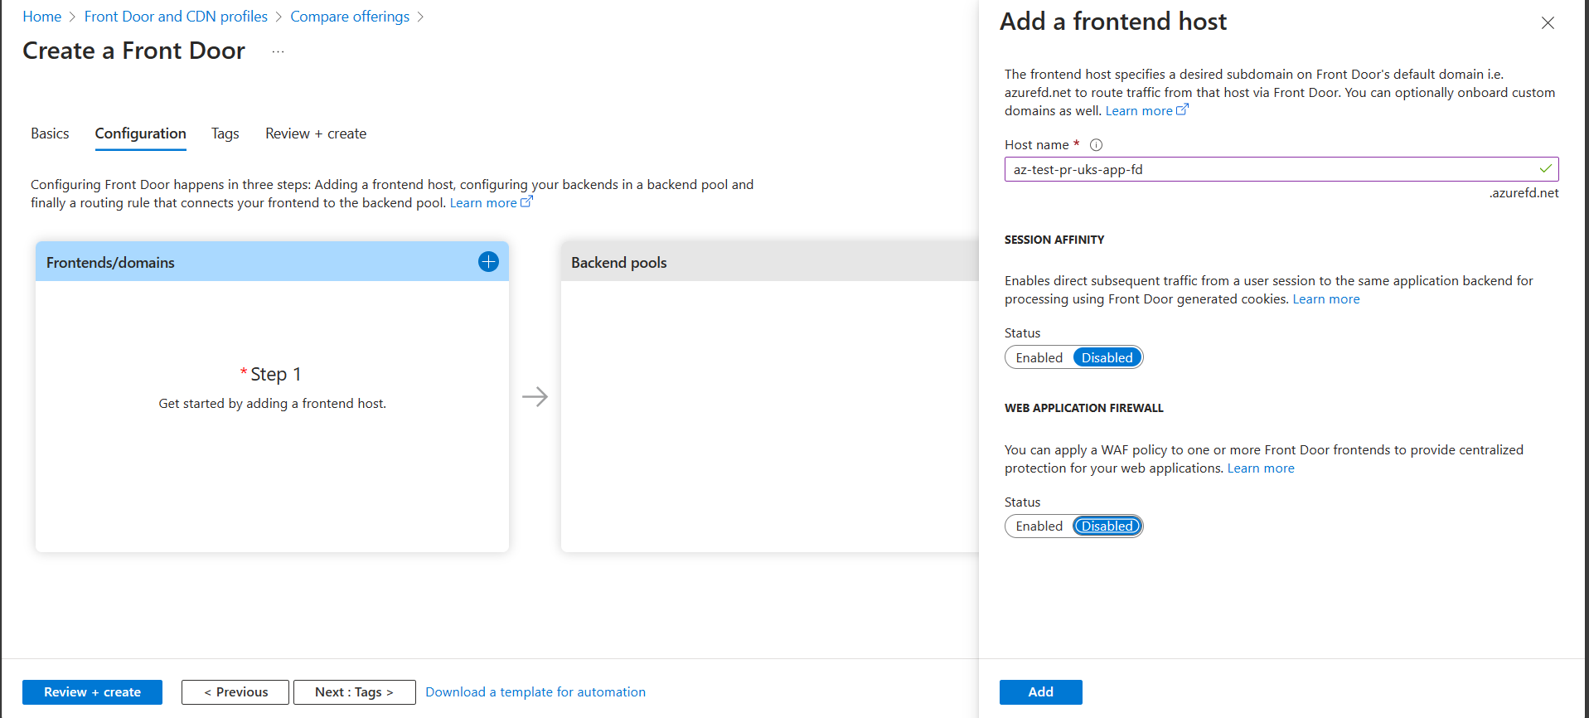The width and height of the screenshot is (1589, 718).
Task: Close the Add a frontend host panel
Action: 1548,23
